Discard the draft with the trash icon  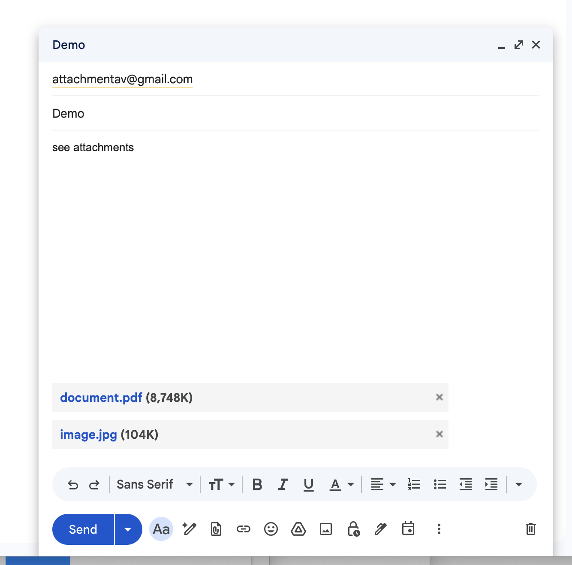531,529
